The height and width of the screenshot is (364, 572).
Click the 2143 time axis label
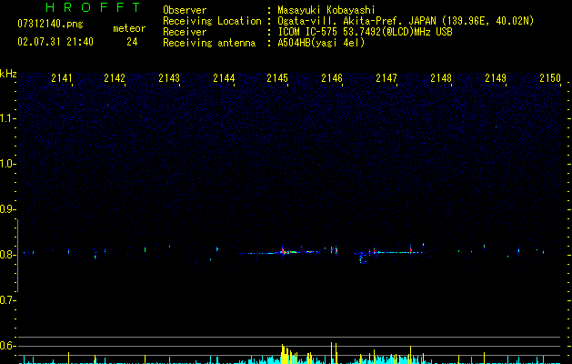point(169,78)
